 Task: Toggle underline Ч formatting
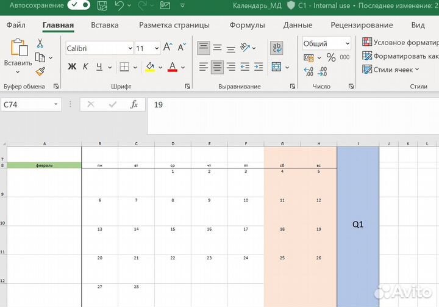(x=99, y=67)
